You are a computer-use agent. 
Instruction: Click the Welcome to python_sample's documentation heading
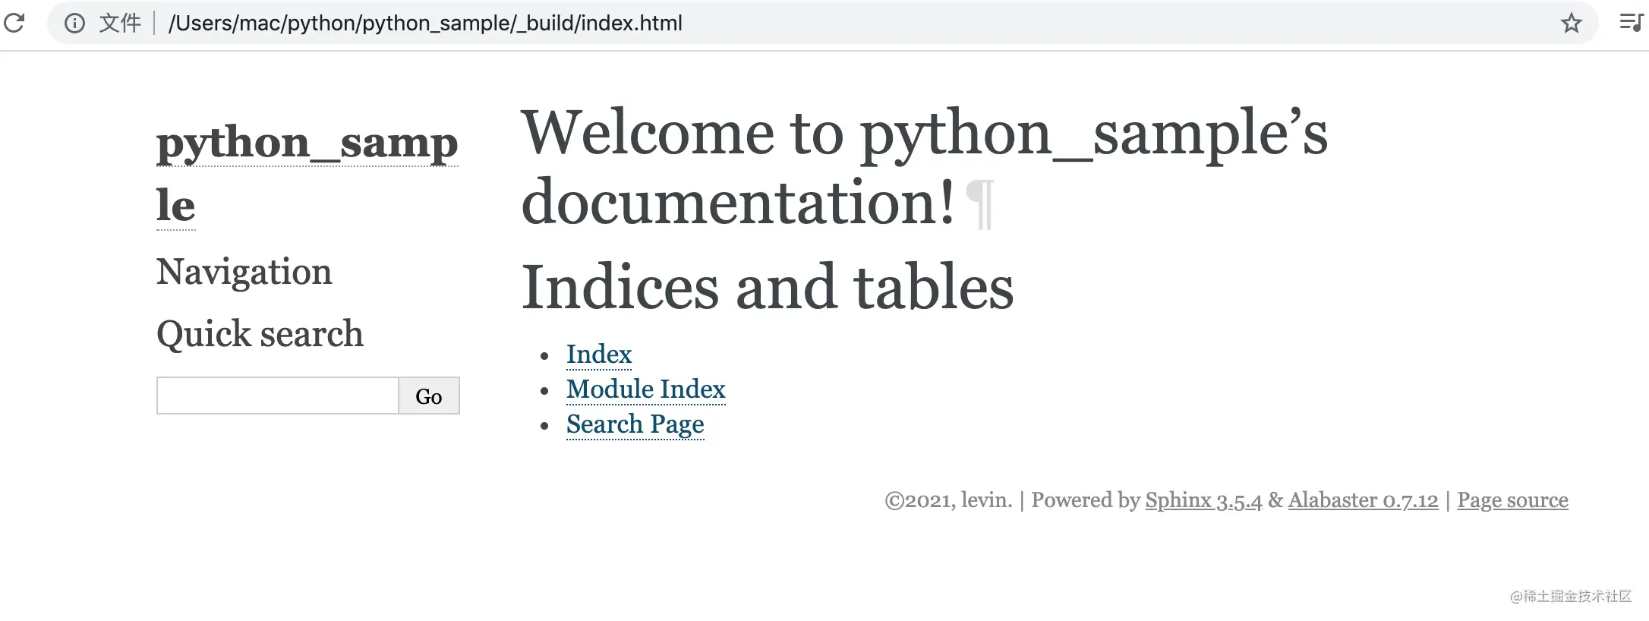point(924,167)
